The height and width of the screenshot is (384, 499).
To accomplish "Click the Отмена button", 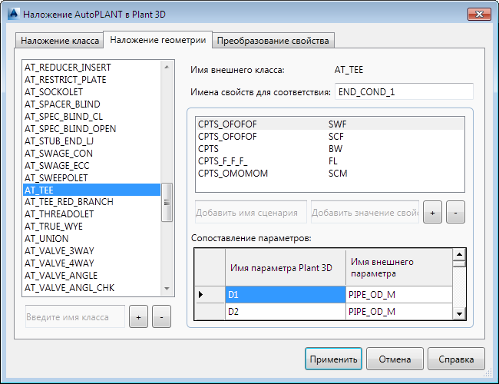I will pyautogui.click(x=395, y=359).
